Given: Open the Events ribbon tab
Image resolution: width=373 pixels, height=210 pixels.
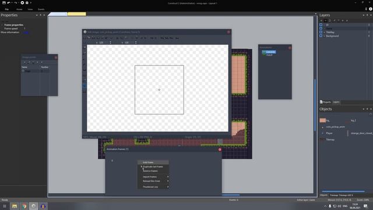Looking at the screenshot, I should (x=41, y=9).
